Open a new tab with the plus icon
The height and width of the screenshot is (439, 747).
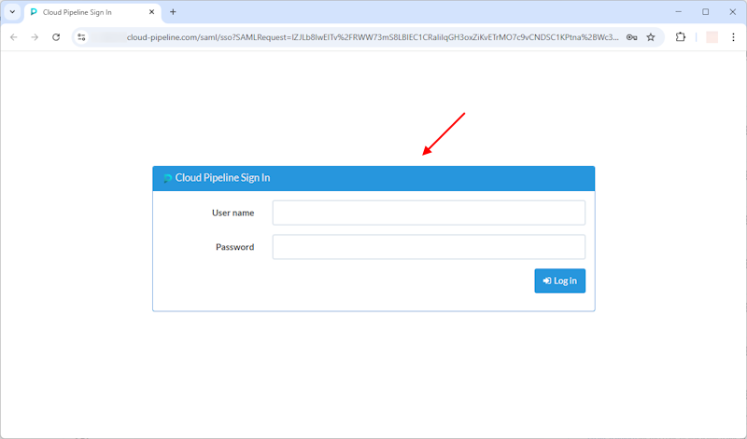pos(173,12)
